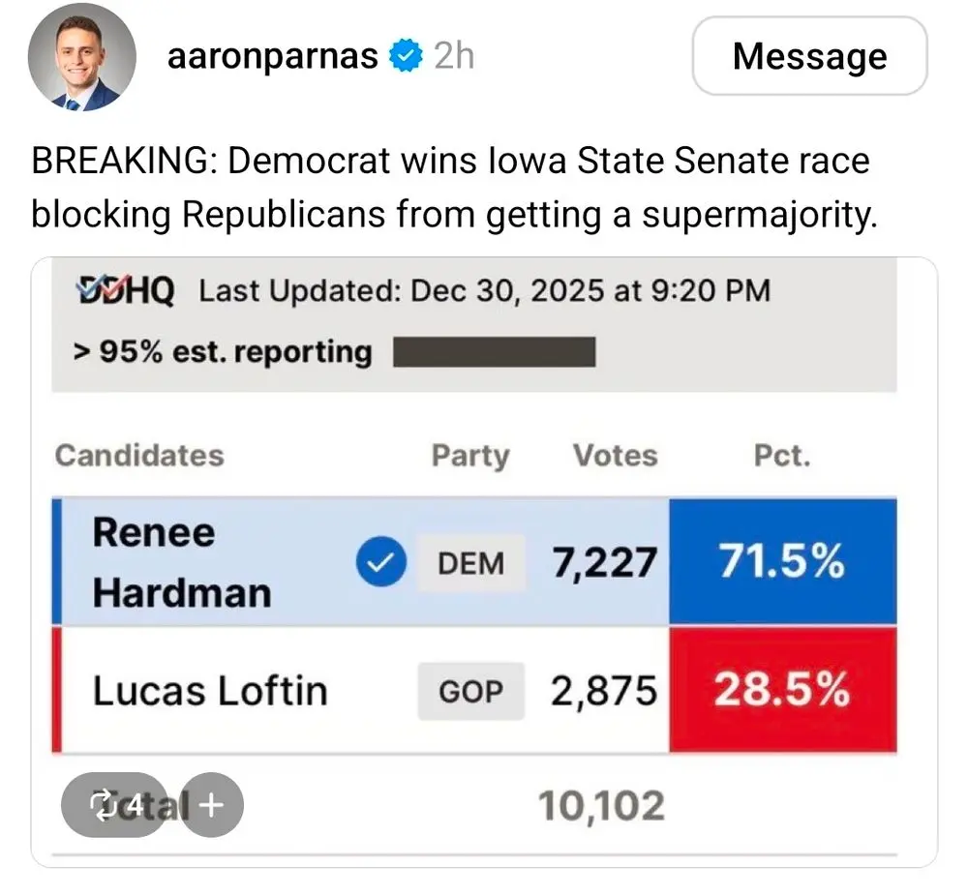Image resolution: width=968 pixels, height=896 pixels.
Task: Click the BREAKING post caption text
Action: click(x=451, y=187)
